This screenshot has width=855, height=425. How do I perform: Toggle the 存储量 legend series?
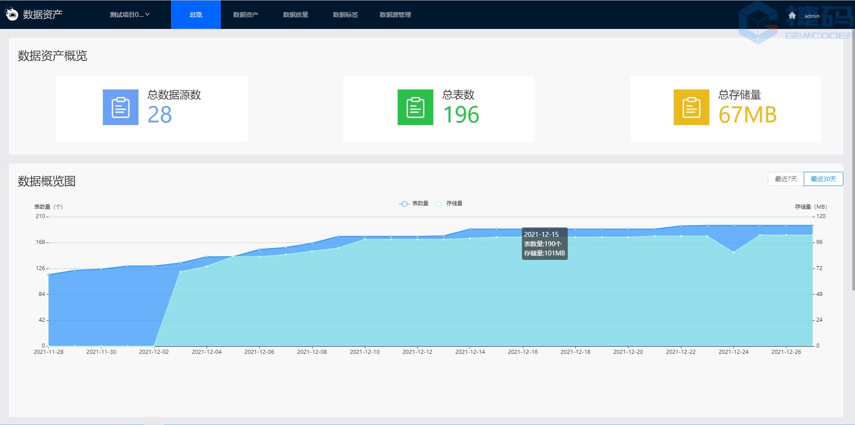448,203
